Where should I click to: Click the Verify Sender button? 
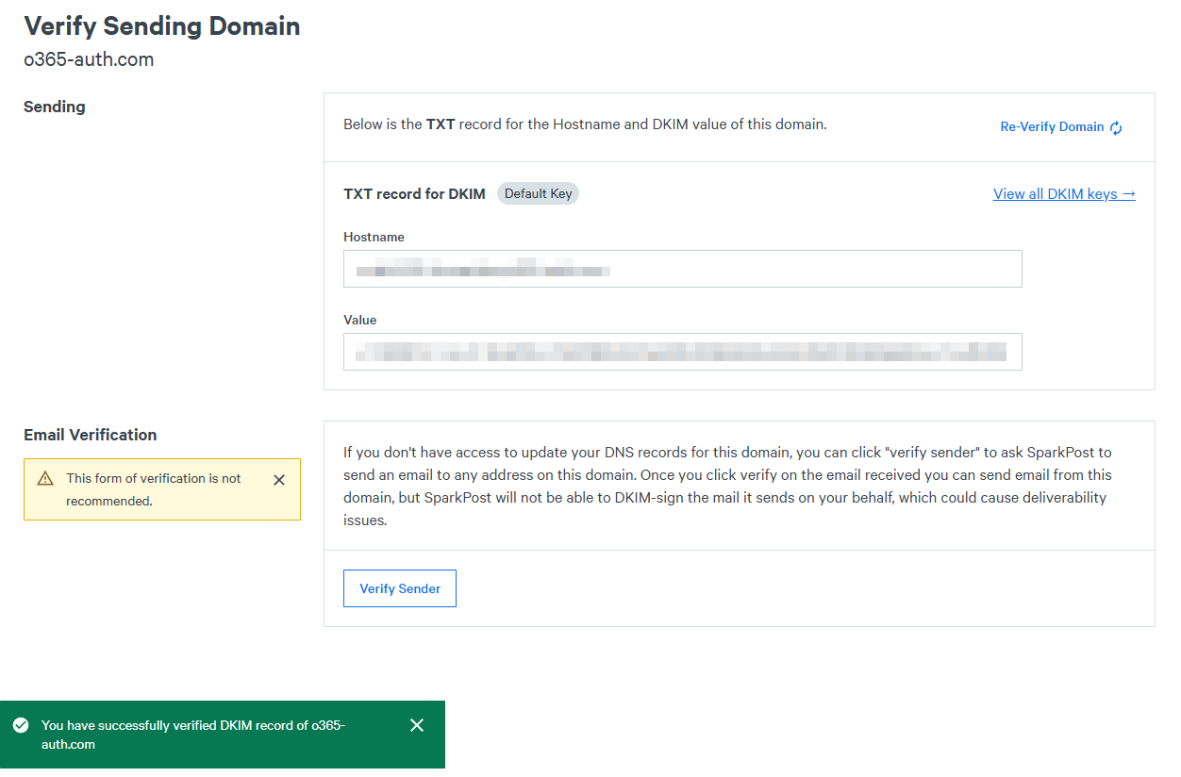[x=400, y=588]
